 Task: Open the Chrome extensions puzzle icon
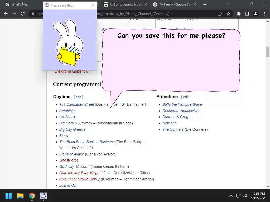click(239, 14)
